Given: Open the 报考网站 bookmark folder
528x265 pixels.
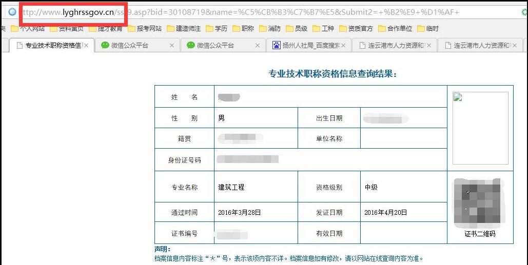Looking at the screenshot, I should pos(145,29).
